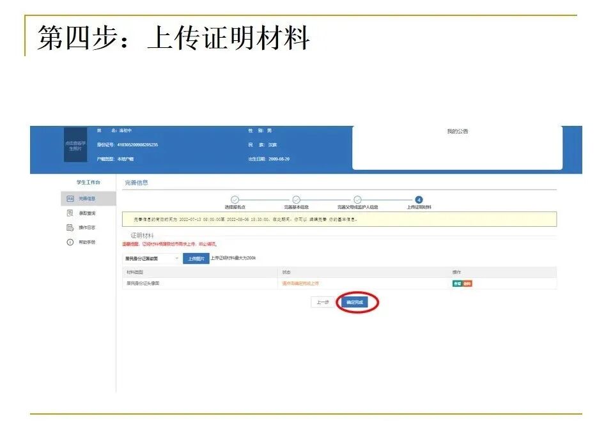Click the orange 删除 action button
The width and height of the screenshot is (613, 421).
467,283
